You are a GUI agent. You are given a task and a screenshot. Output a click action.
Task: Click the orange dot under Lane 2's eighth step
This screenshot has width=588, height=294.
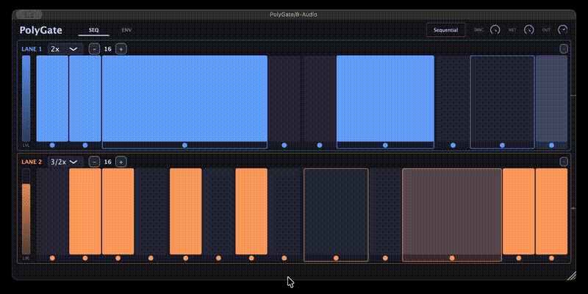(284, 258)
